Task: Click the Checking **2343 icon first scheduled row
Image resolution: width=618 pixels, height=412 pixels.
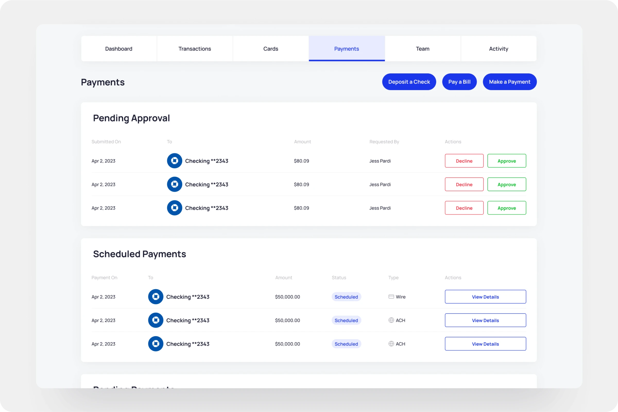Action: point(156,297)
